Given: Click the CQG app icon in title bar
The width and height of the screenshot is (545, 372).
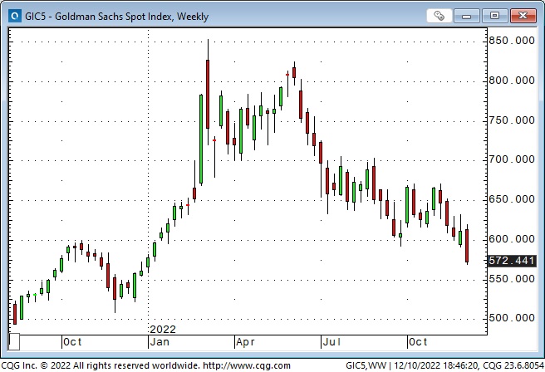Looking at the screenshot, I should pos(15,16).
